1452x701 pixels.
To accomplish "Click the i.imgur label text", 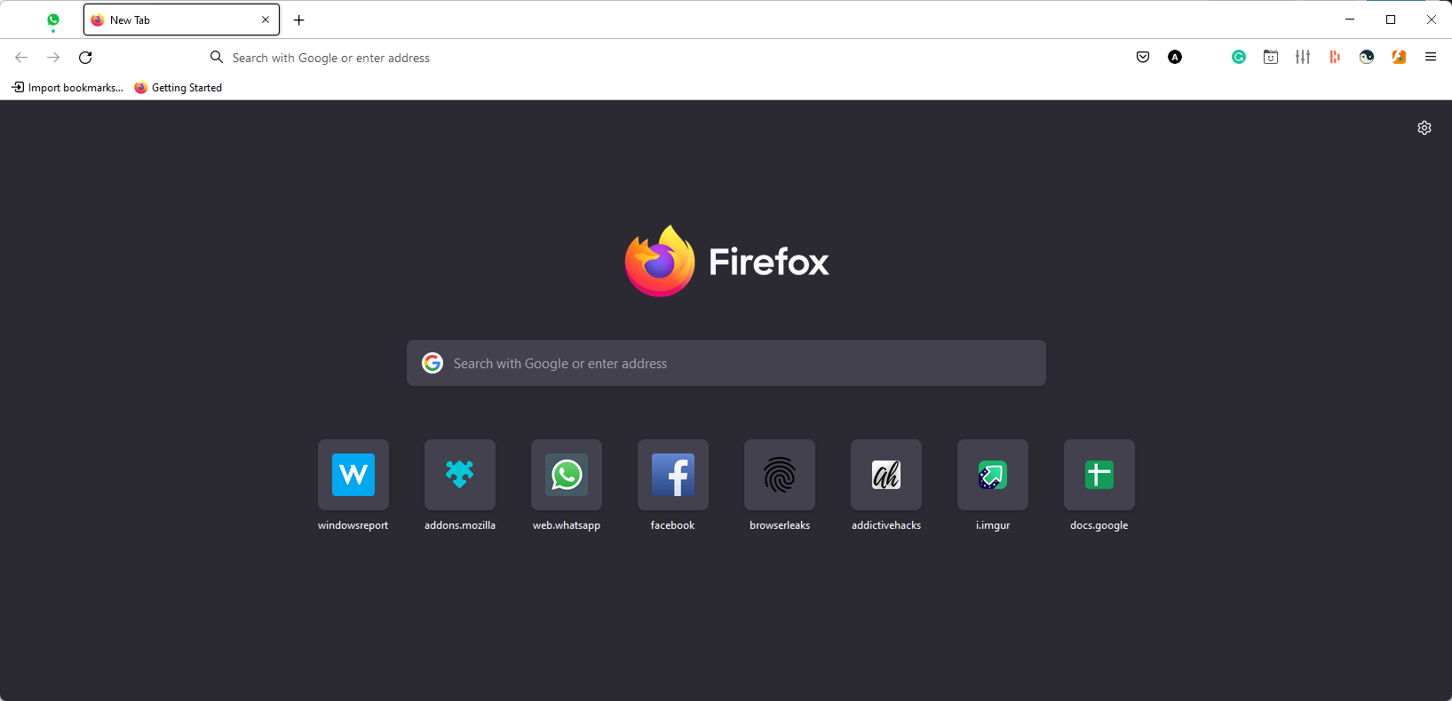I will click(993, 525).
